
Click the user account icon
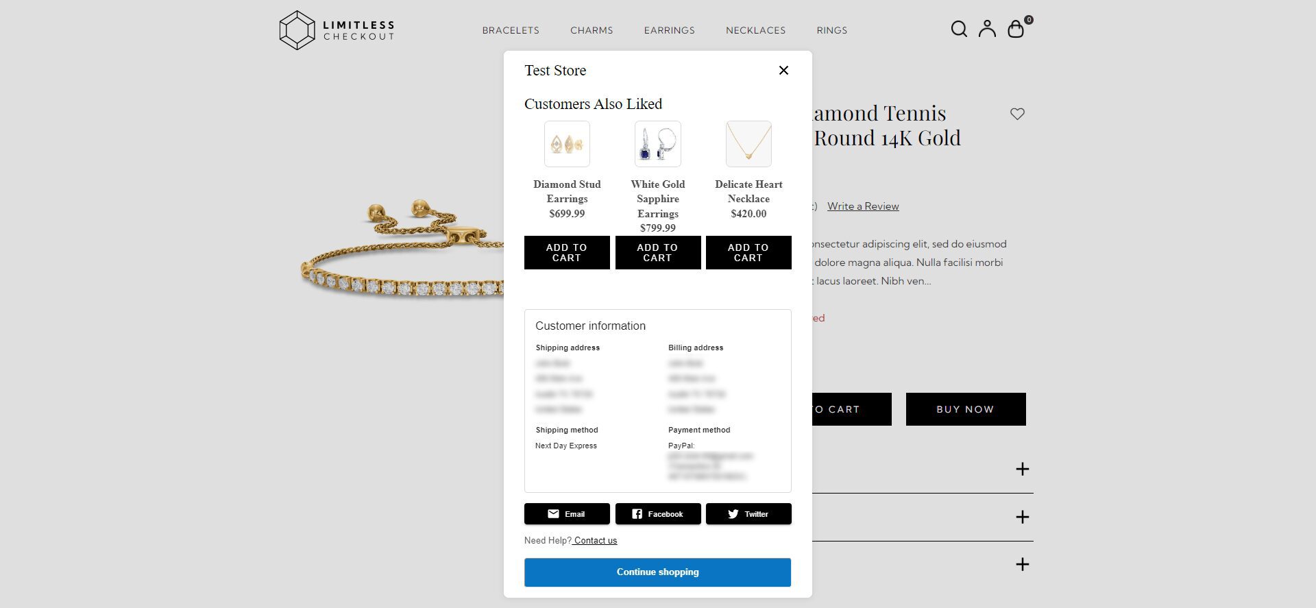(x=987, y=29)
